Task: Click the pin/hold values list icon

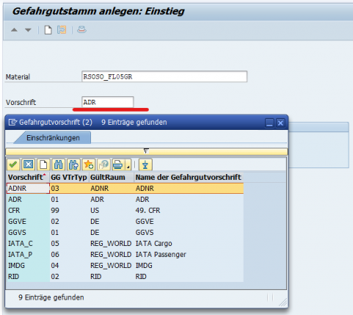Action: [x=145, y=164]
